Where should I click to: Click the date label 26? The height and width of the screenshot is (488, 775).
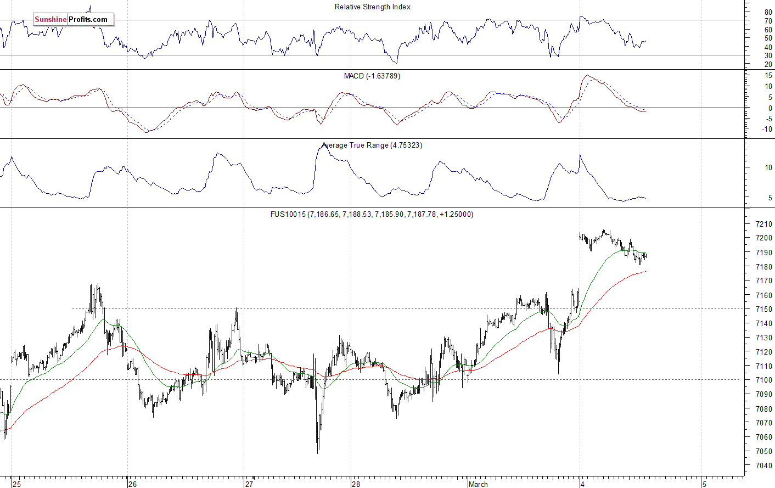coord(132,484)
